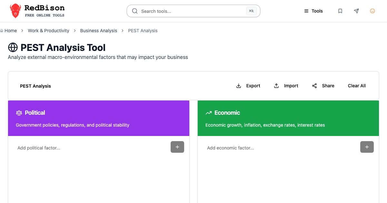Focus the Add political factor field

point(92,148)
